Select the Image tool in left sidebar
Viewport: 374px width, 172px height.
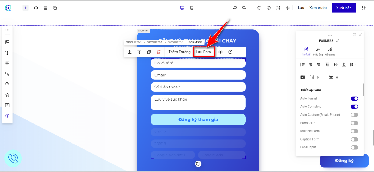pos(7,42)
